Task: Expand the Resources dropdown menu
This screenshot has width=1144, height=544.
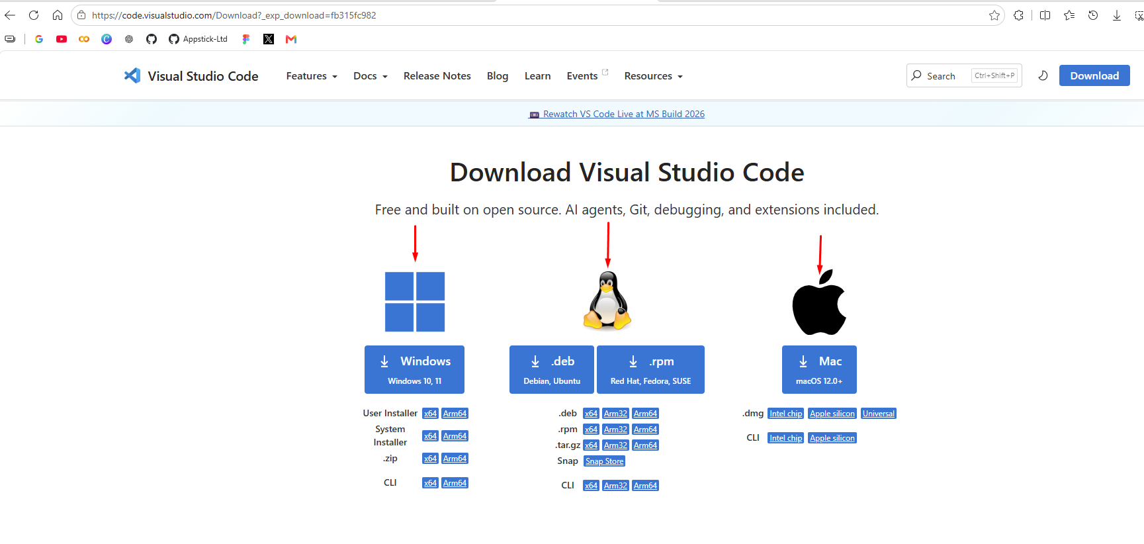Action: pos(653,76)
